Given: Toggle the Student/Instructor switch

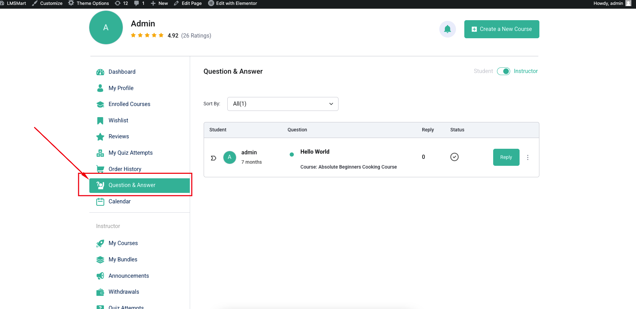Looking at the screenshot, I should (x=503, y=71).
